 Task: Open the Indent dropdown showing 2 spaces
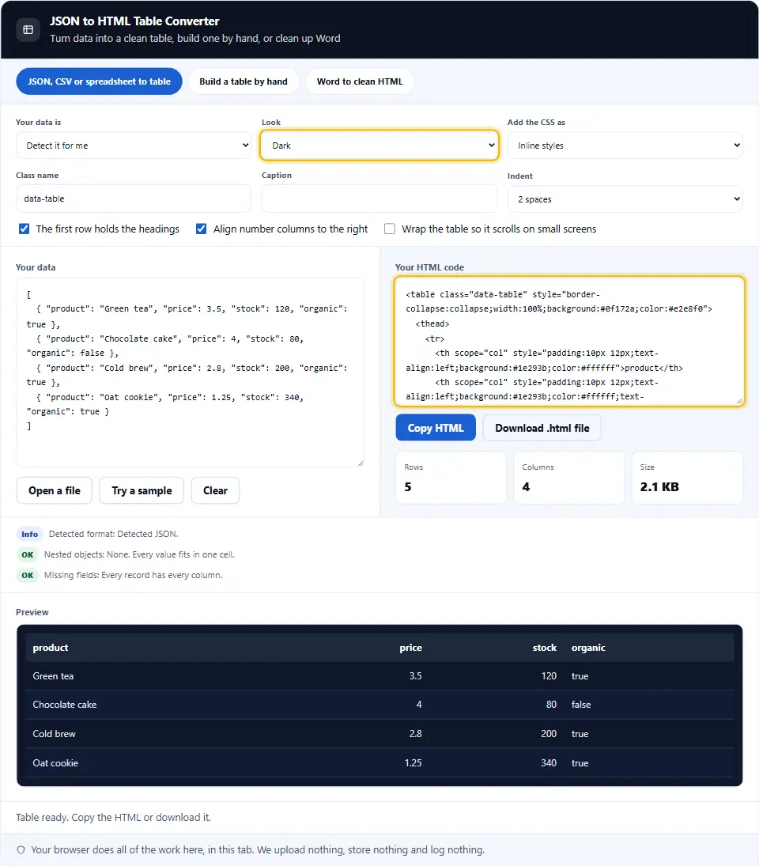tap(625, 199)
